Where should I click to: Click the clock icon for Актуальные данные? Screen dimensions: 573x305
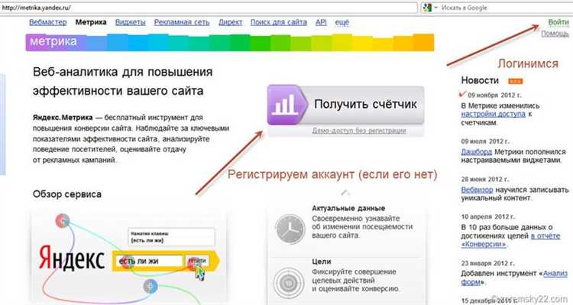[x=290, y=229]
